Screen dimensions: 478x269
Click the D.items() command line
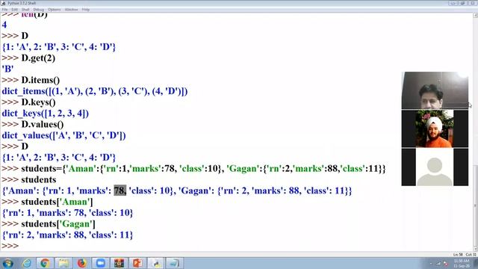click(x=31, y=80)
